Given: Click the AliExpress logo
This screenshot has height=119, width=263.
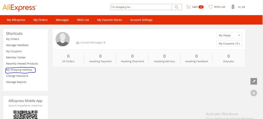Looking at the screenshot, I should coord(20,8).
